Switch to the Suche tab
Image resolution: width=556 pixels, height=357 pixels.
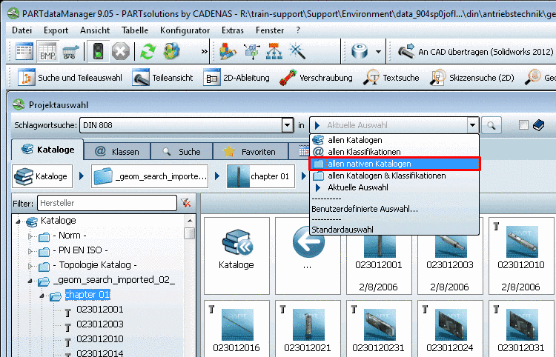tap(182, 152)
